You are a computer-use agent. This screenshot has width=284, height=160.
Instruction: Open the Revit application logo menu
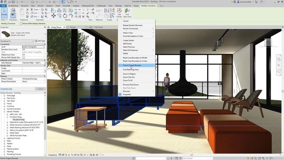pos(2,2)
